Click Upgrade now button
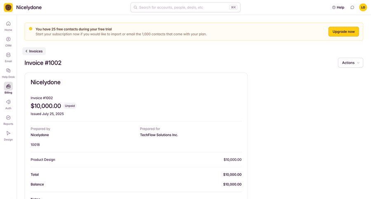Image resolution: width=371 pixels, height=199 pixels. pyautogui.click(x=343, y=32)
